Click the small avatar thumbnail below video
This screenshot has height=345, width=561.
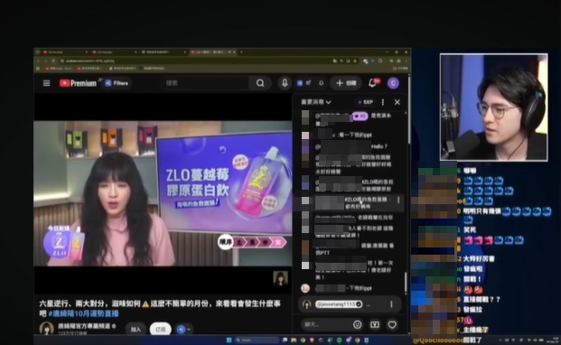(x=280, y=278)
